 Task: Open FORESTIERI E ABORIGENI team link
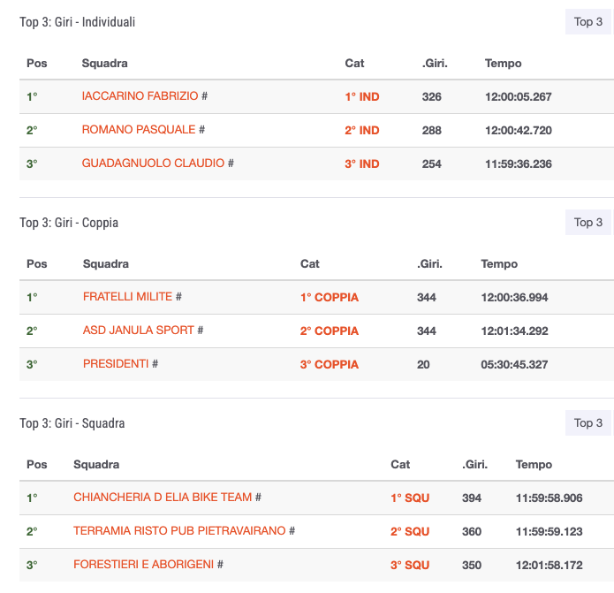click(x=144, y=565)
